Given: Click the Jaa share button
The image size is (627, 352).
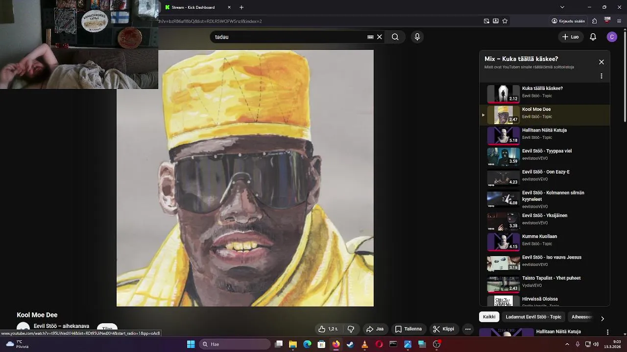Looking at the screenshot, I should [x=375, y=329].
